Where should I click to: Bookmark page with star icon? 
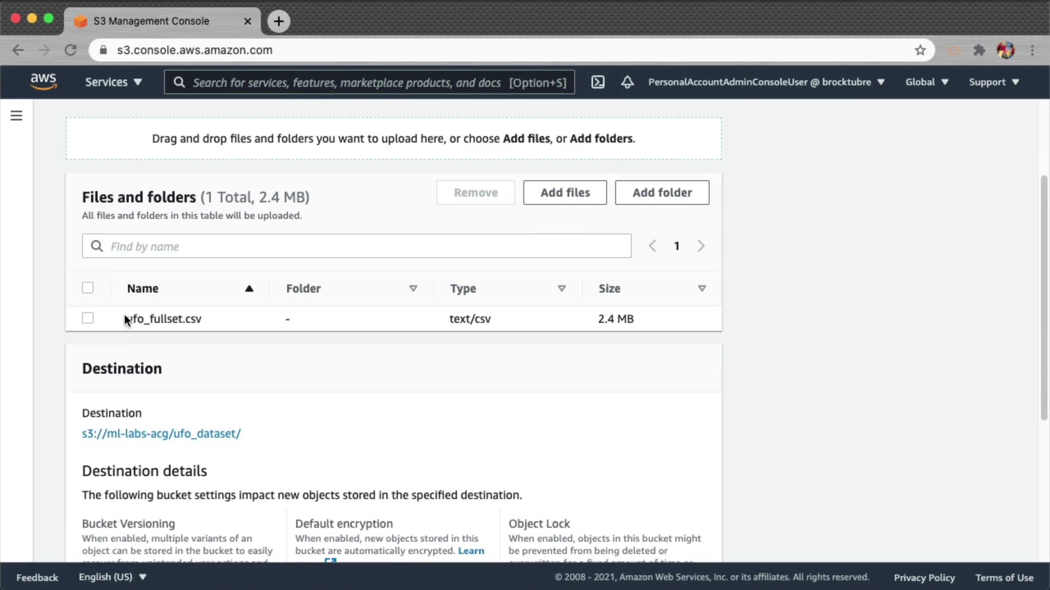click(920, 50)
